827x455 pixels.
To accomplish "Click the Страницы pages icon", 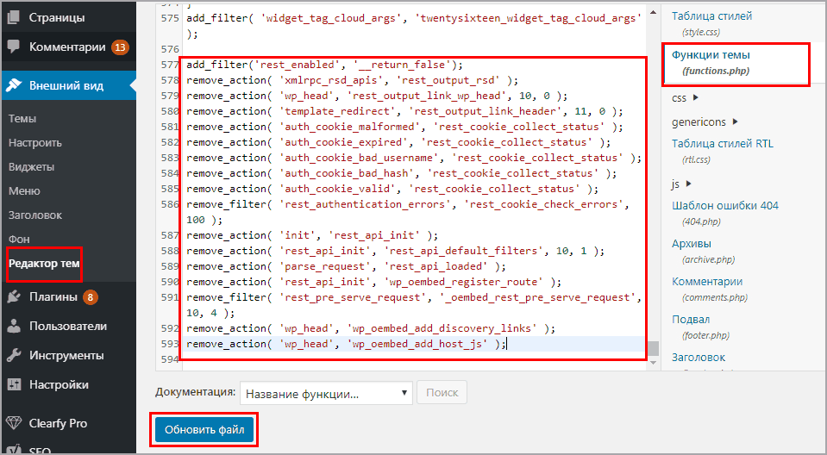I will click(14, 17).
